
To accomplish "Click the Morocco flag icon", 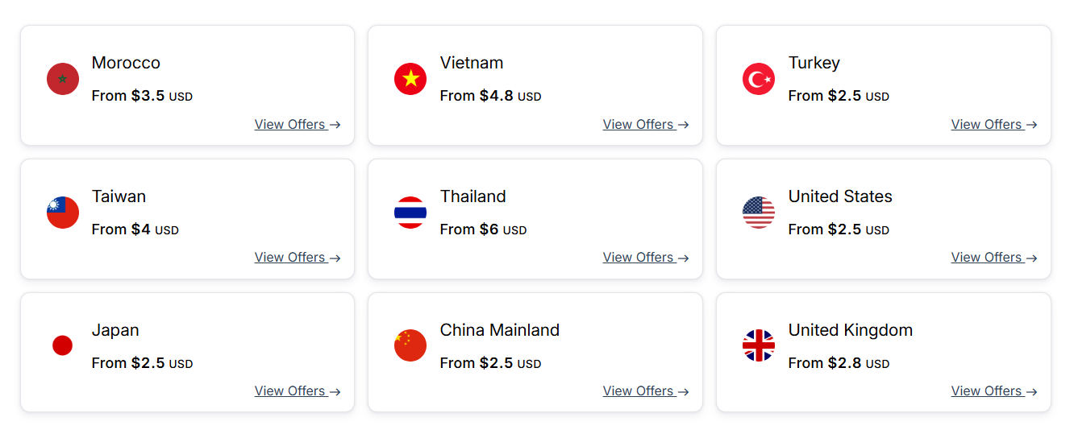I will point(63,79).
